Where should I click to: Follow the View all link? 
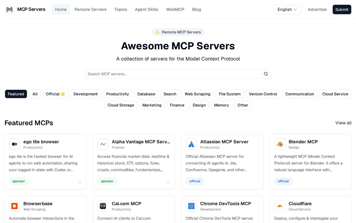(x=343, y=123)
